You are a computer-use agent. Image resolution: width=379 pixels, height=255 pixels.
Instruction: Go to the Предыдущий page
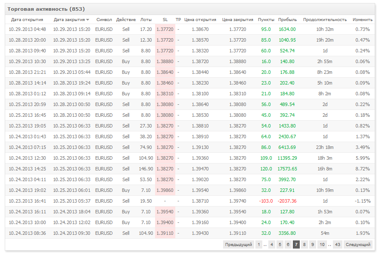tap(238, 245)
